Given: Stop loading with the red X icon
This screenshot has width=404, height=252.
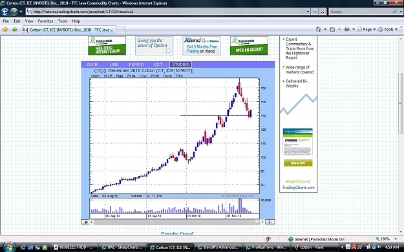Looking at the screenshot, I should (x=323, y=12).
